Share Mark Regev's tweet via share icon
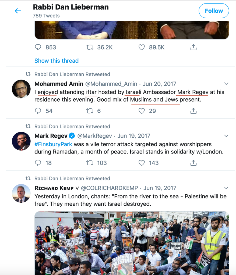The height and width of the screenshot is (275, 236). 193,163
